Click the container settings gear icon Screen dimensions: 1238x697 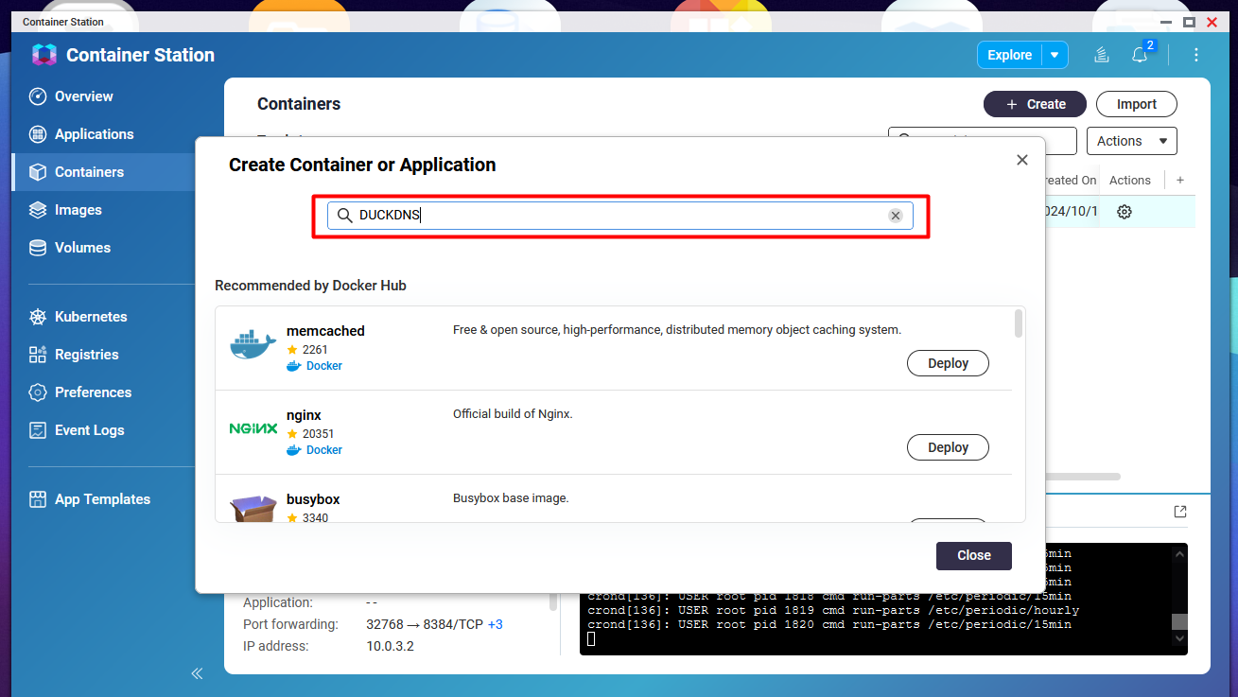tap(1124, 212)
